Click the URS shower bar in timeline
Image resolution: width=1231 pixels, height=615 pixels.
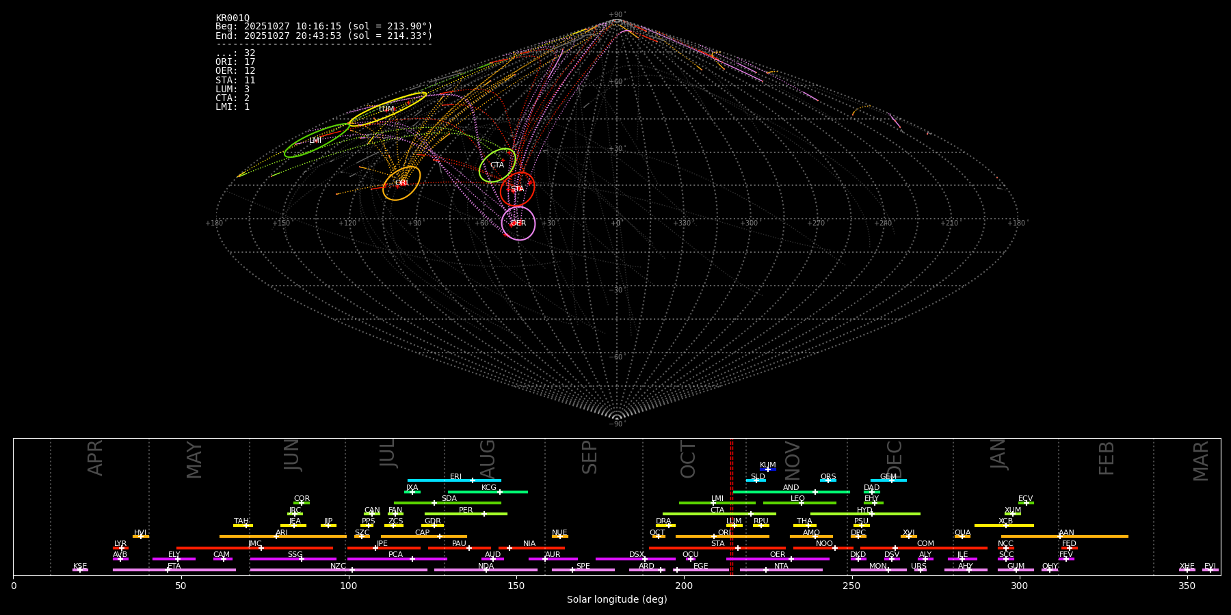click(x=920, y=570)
